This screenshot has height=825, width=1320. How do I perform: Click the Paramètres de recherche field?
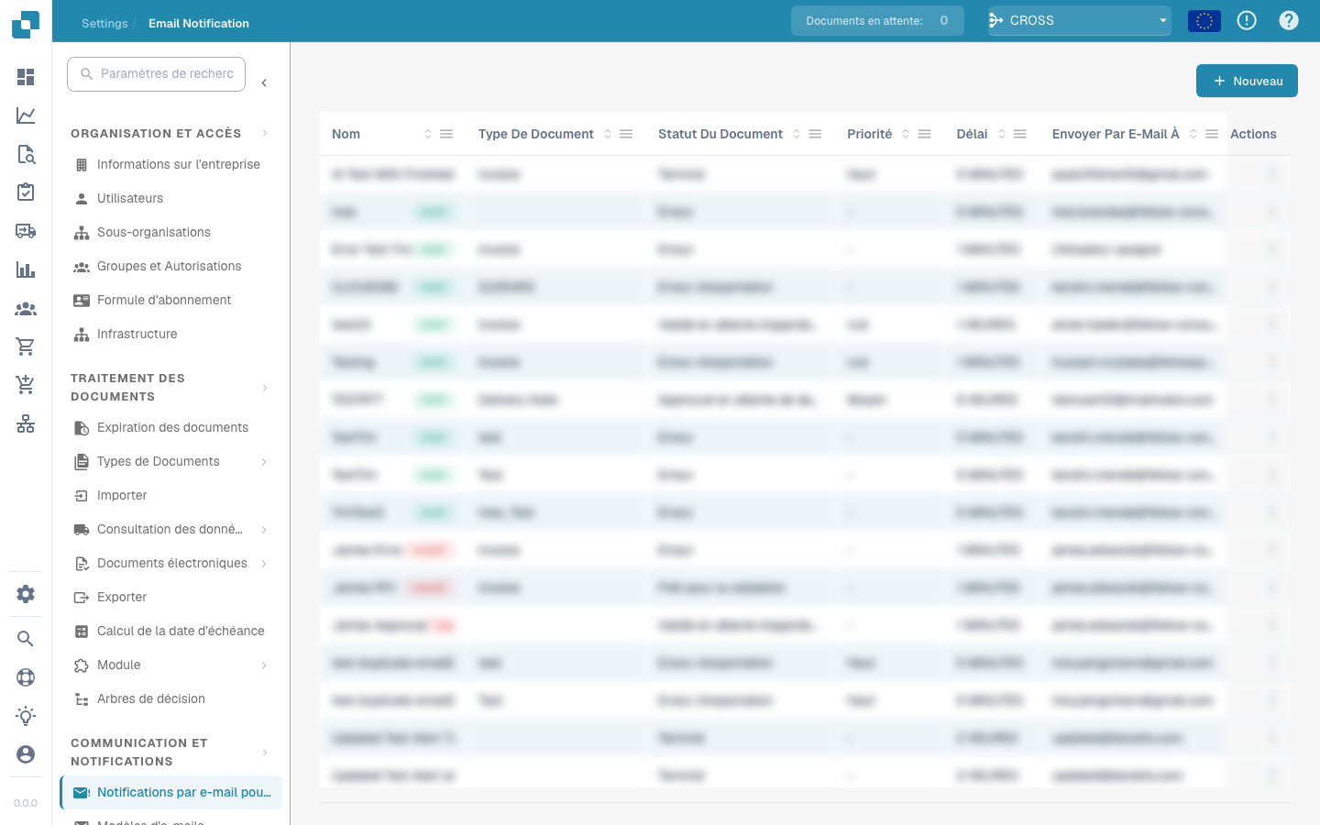(156, 74)
